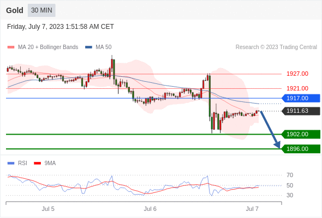Click the date line Friday, July 7, 2023
The height and width of the screenshot is (218, 322).
[61, 27]
